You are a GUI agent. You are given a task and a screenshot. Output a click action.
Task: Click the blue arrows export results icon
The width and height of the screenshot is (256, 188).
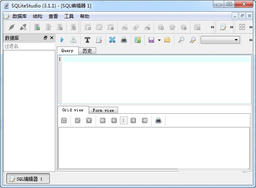(113, 40)
